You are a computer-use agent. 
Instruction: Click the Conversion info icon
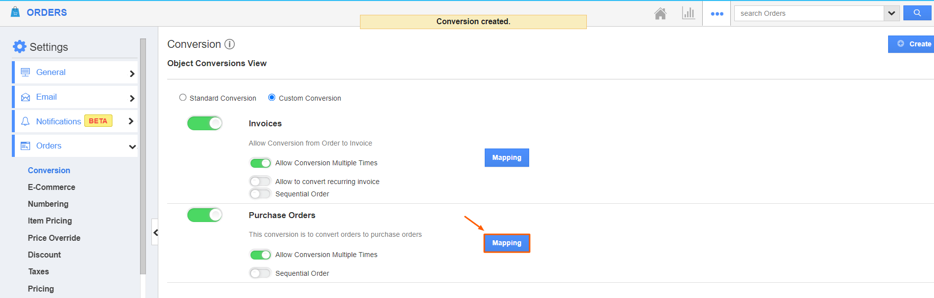pos(230,44)
